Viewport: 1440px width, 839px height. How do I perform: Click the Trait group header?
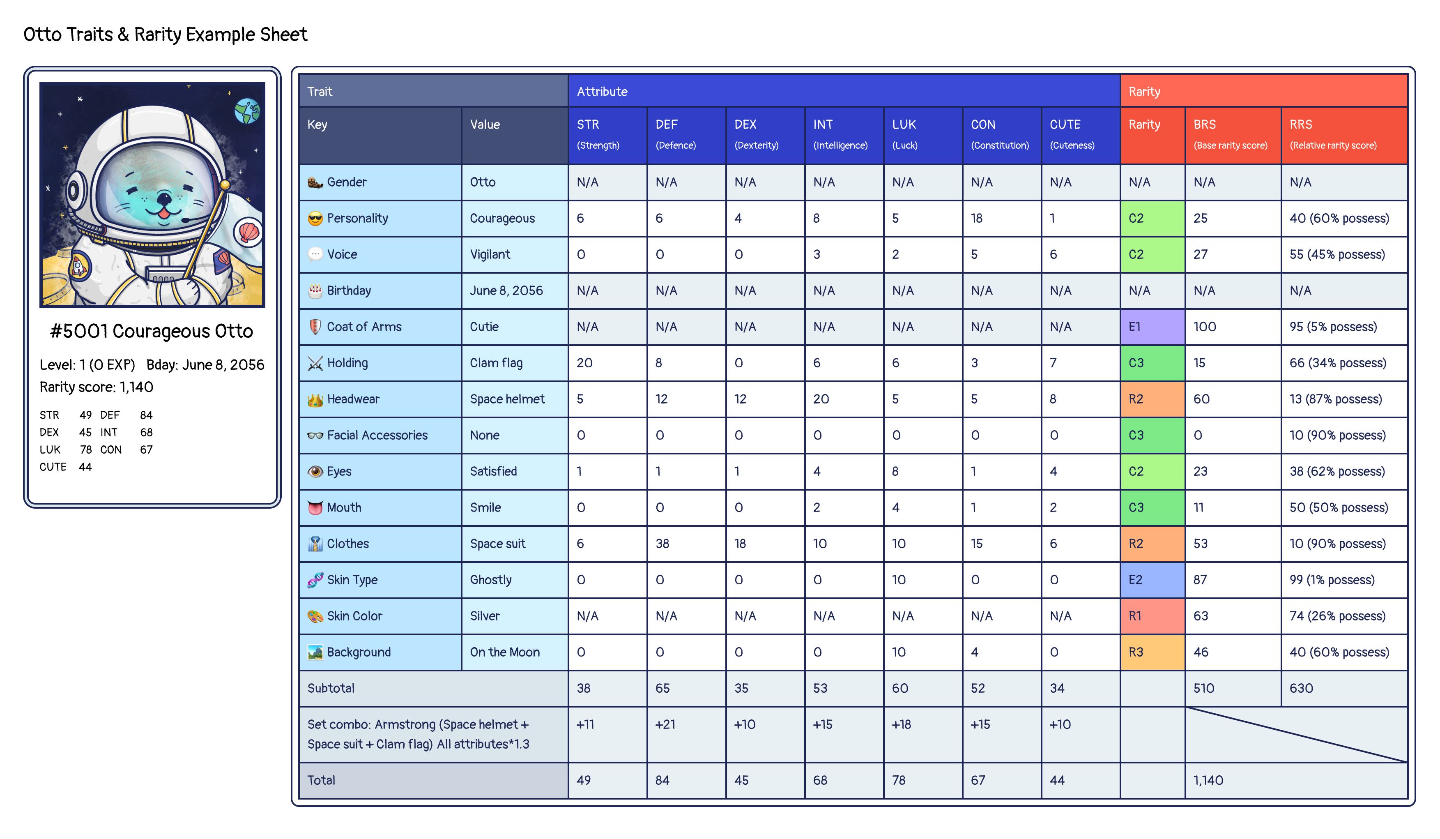[433, 91]
